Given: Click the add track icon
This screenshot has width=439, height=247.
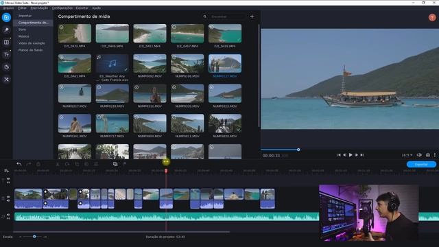Looking at the screenshot, I should pyautogui.click(x=6, y=171).
